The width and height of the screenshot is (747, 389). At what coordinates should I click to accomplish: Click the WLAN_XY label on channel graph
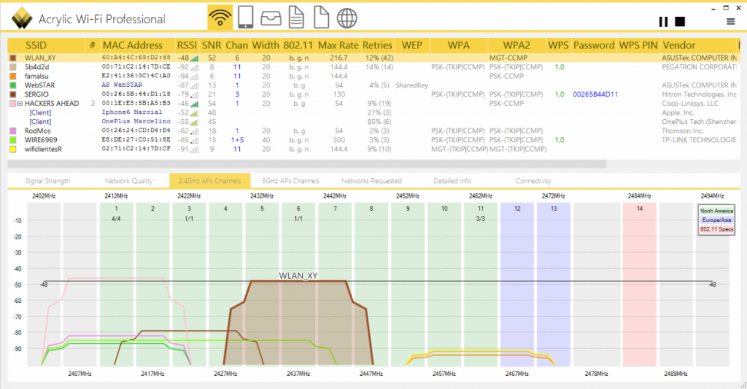[x=298, y=275]
